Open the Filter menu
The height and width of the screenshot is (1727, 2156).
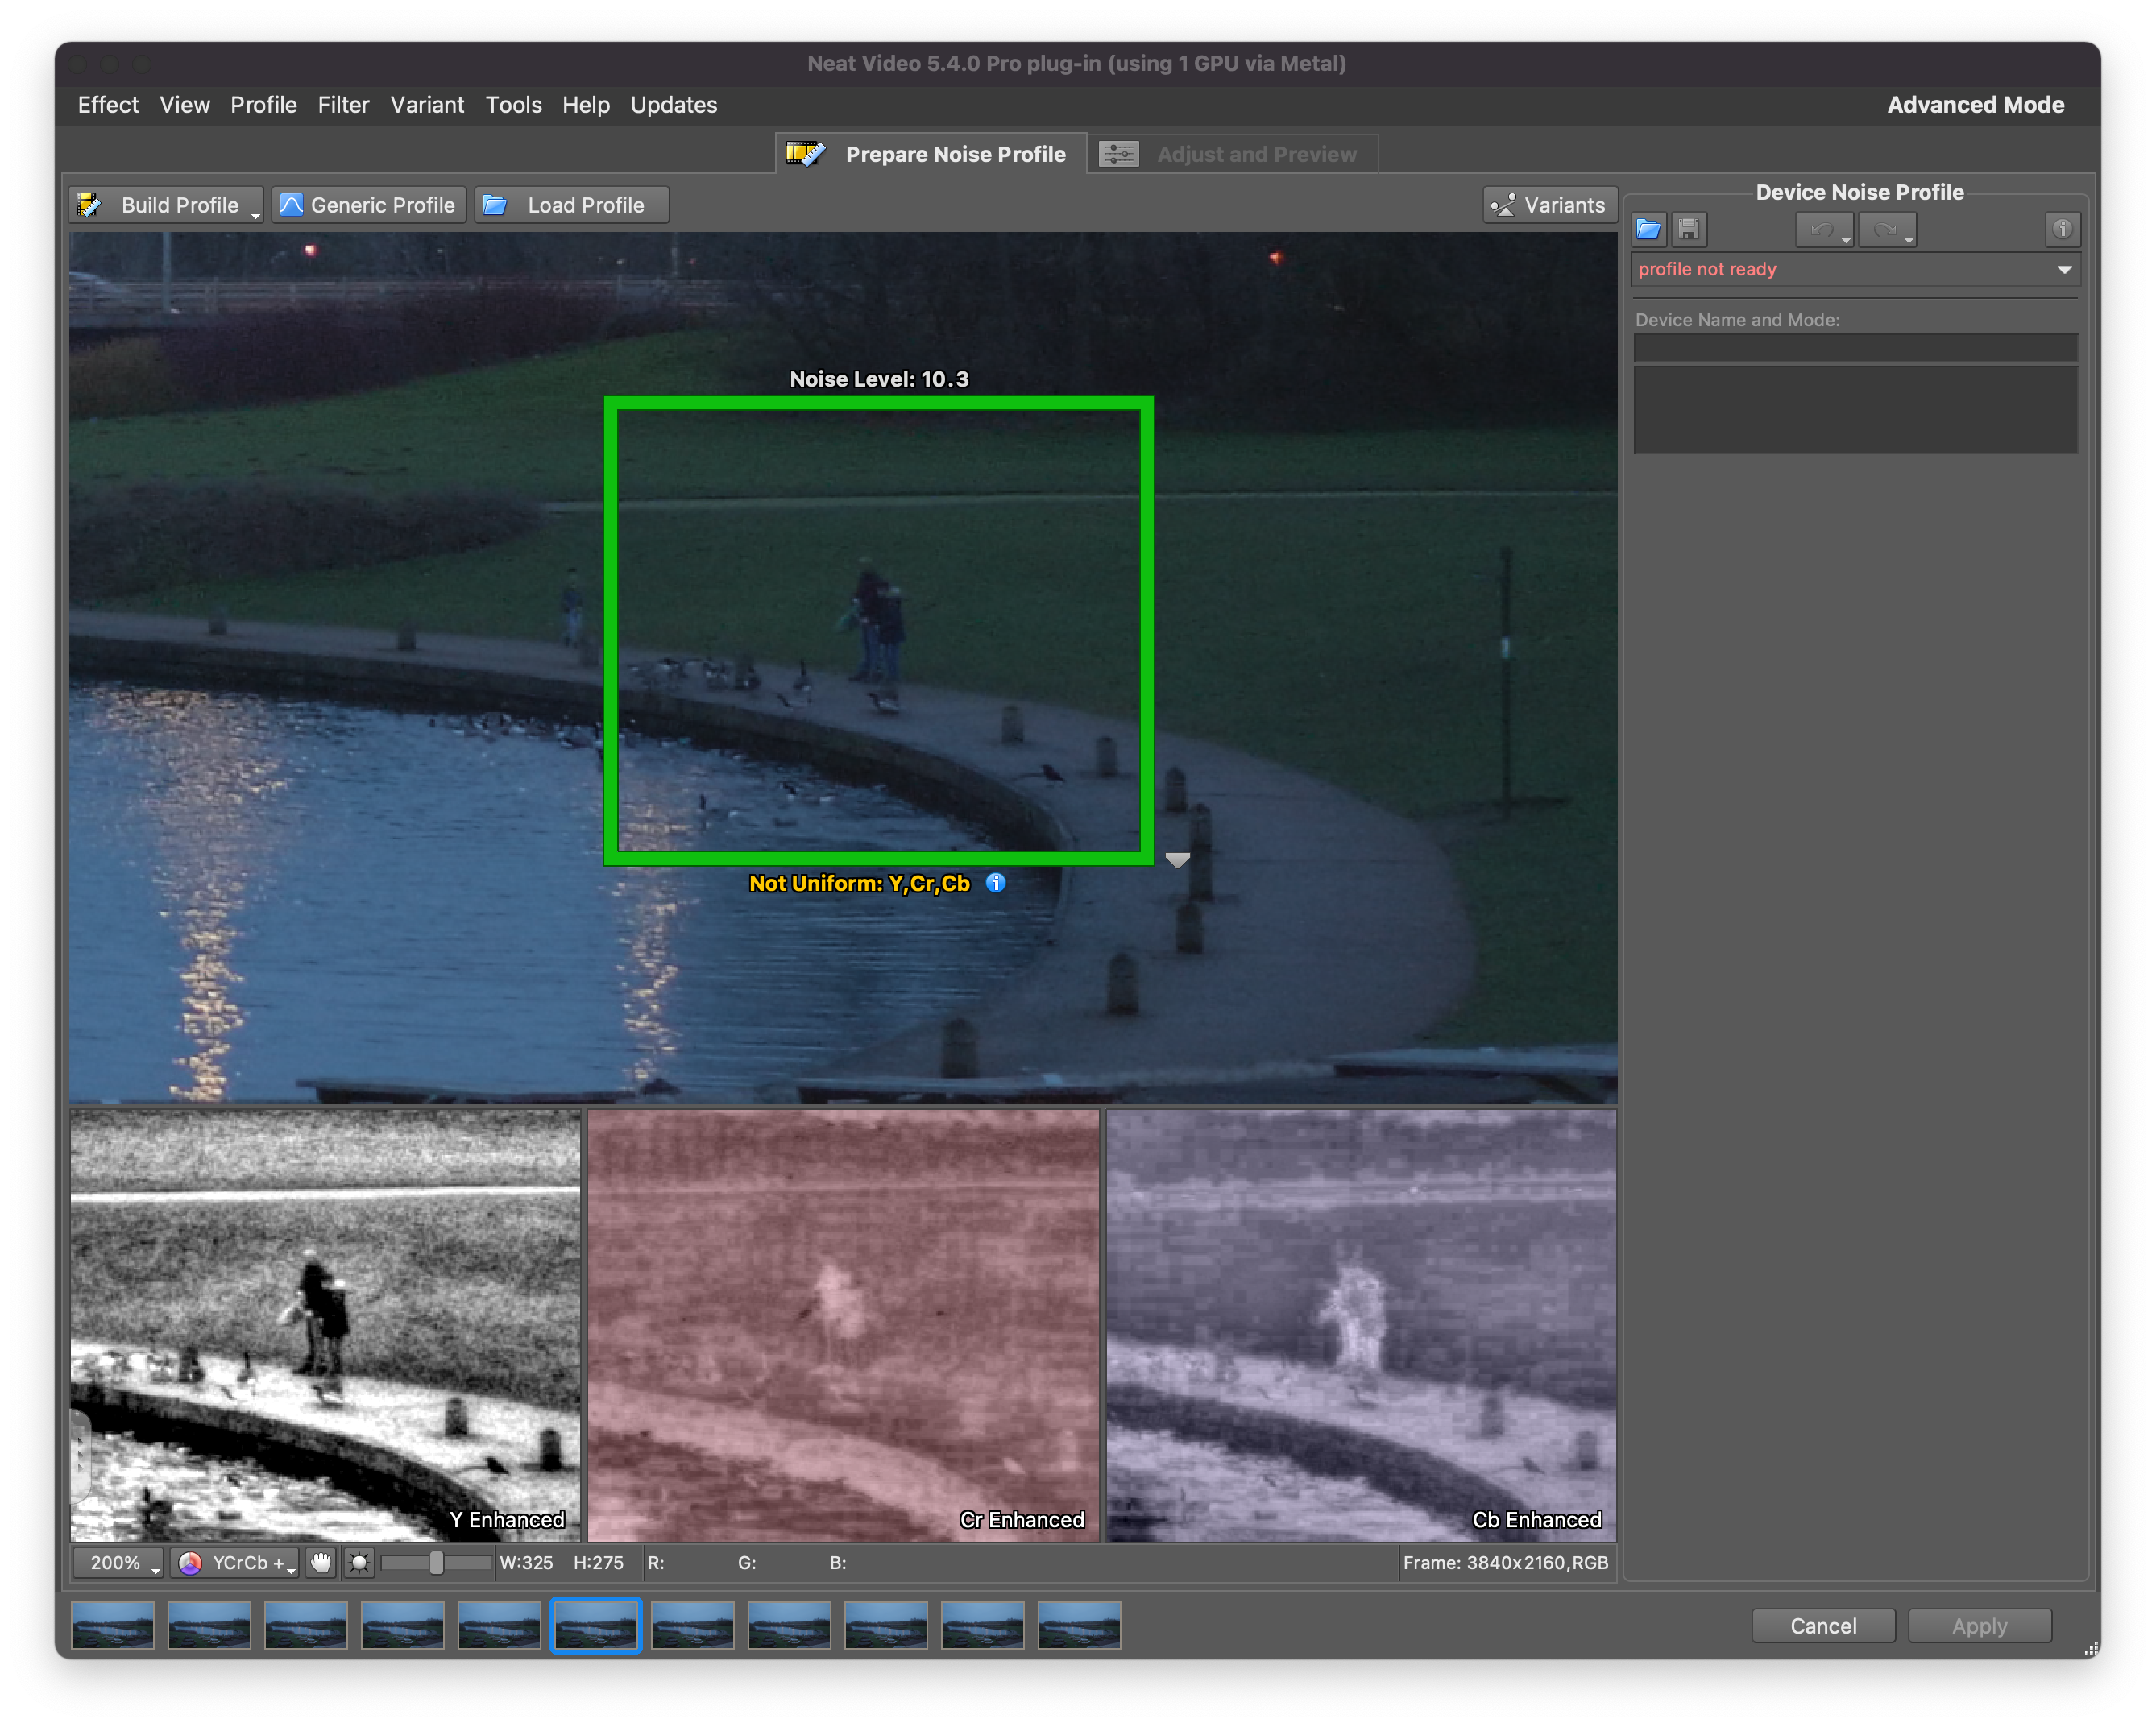(343, 105)
